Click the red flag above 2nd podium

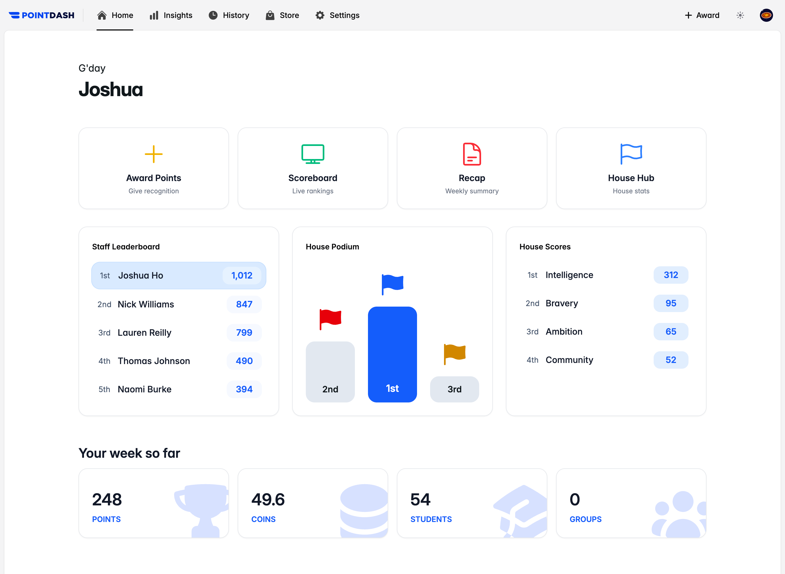330,318
